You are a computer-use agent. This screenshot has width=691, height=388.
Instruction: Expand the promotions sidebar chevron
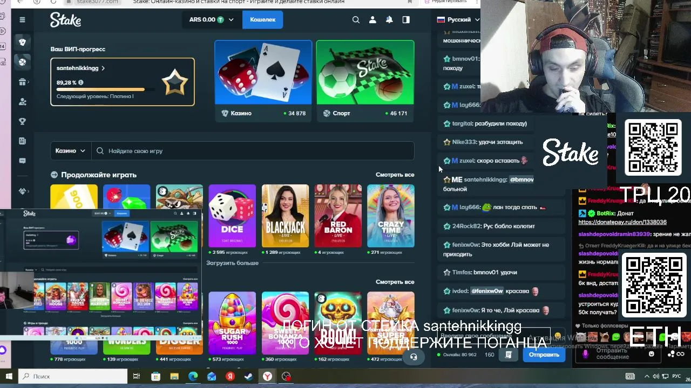click(x=29, y=82)
